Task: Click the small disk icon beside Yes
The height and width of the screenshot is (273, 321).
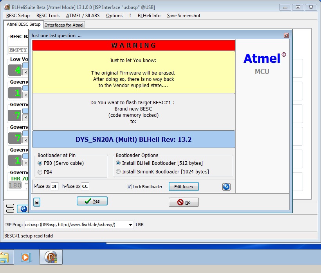Action: (x=37, y=202)
